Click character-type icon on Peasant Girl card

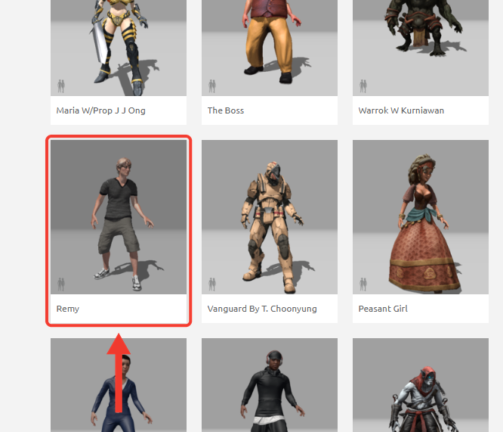tap(363, 284)
